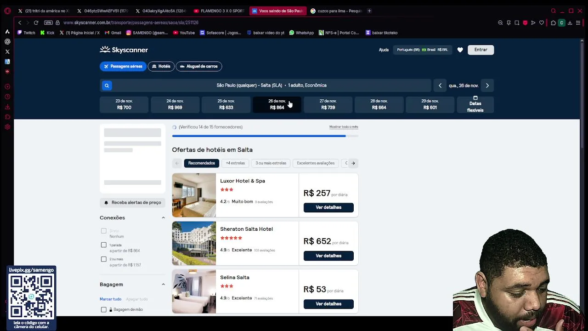Select 25 de nov. R$ 633 date
The width and height of the screenshot is (588, 331).
(226, 104)
